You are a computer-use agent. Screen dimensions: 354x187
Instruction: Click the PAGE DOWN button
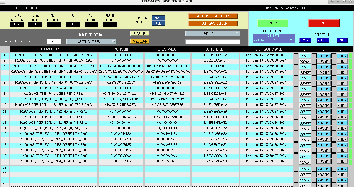pos(139,41)
